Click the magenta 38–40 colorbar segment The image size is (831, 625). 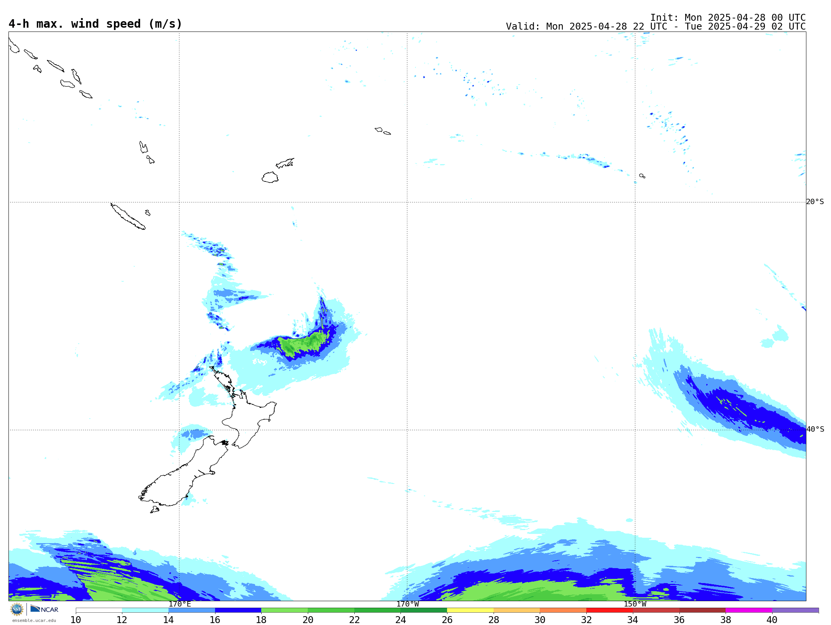[x=749, y=610]
